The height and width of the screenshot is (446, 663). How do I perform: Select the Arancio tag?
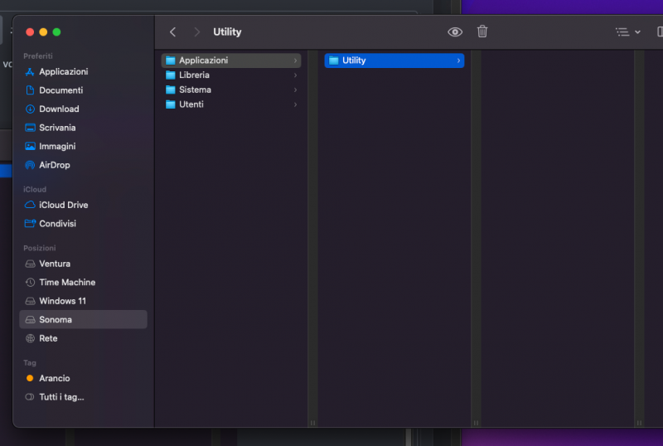tap(84, 379)
